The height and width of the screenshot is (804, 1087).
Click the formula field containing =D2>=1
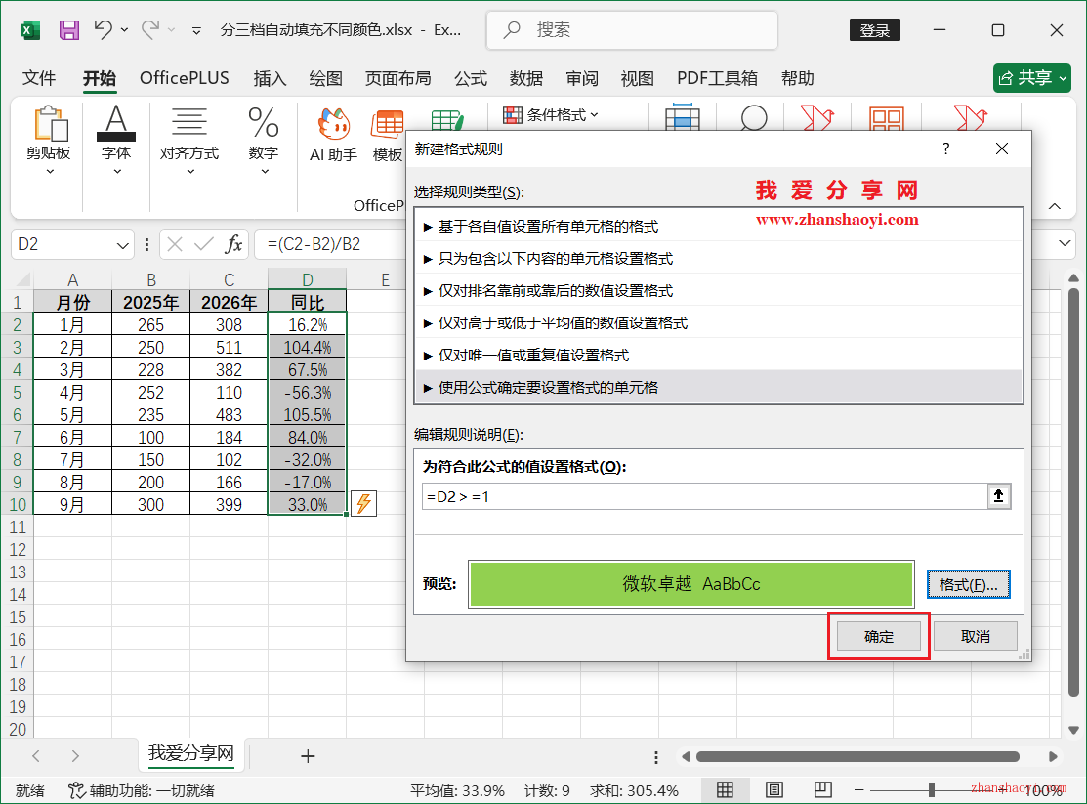704,496
